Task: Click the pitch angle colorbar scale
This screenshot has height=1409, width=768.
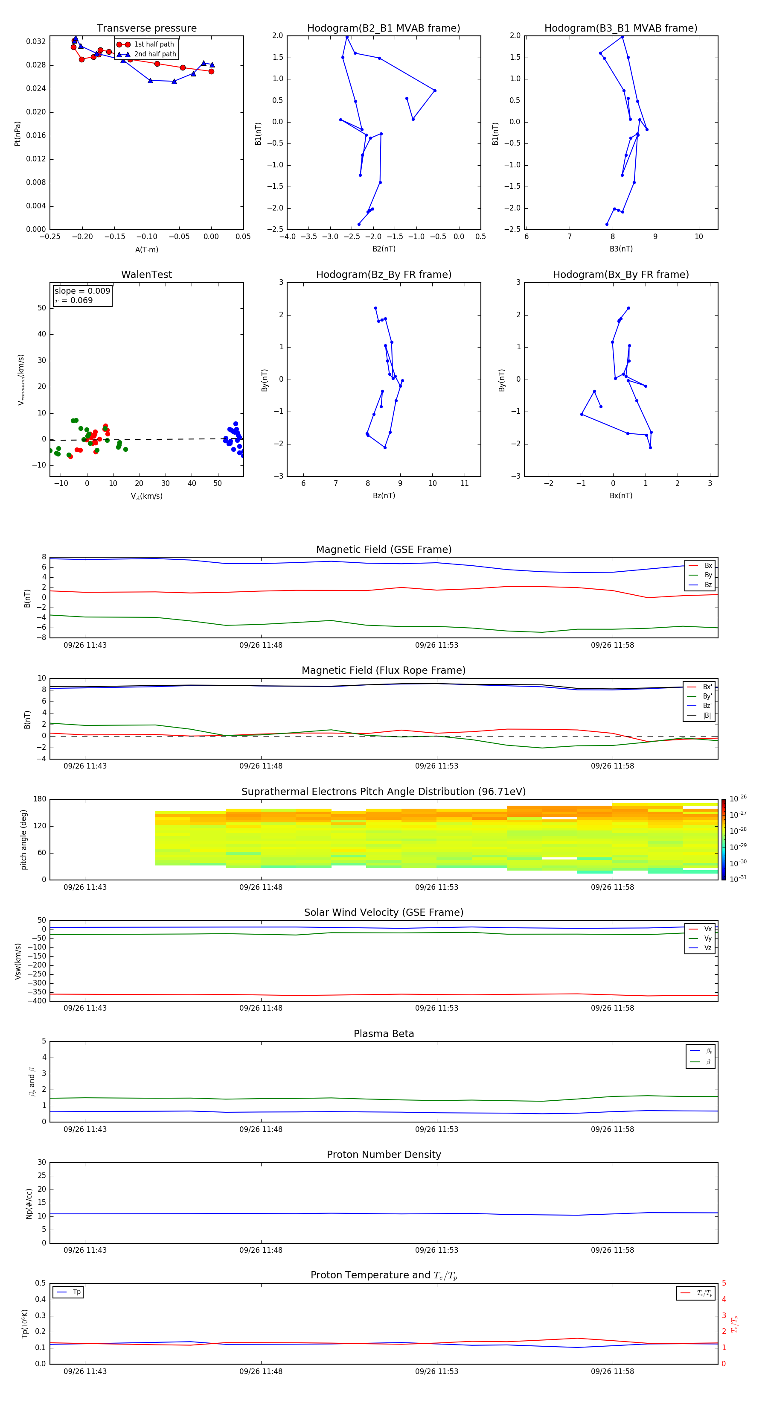Action: pos(723,839)
